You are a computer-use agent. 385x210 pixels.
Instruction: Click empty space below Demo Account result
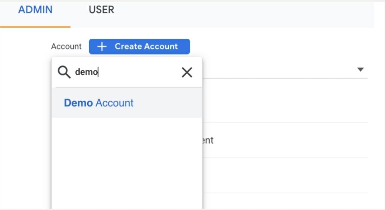tap(126, 160)
